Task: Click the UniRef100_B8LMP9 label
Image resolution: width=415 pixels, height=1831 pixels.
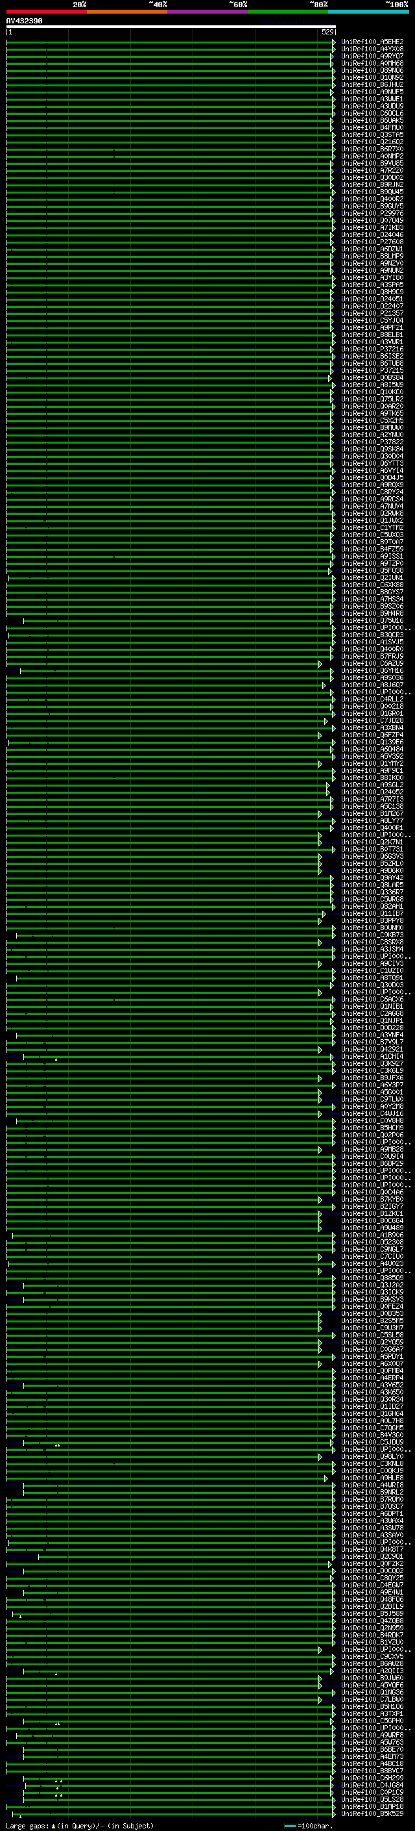Action: pyautogui.click(x=372, y=257)
